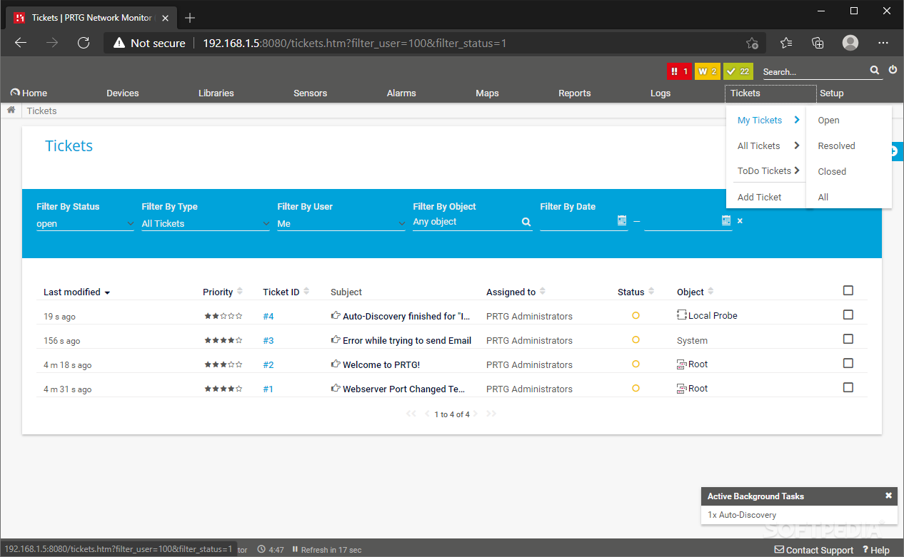This screenshot has height=557, width=904.
Task: Click the green up sensors count icon
Action: tap(738, 71)
